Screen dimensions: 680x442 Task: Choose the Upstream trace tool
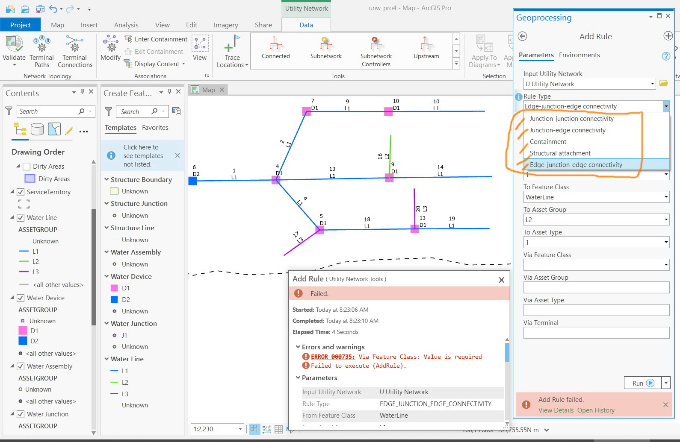point(426,48)
